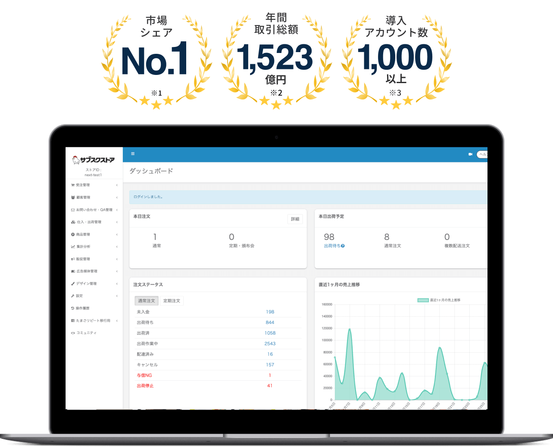
Task: Click the megaphone icon beside 販促管理
Action: tap(73, 259)
